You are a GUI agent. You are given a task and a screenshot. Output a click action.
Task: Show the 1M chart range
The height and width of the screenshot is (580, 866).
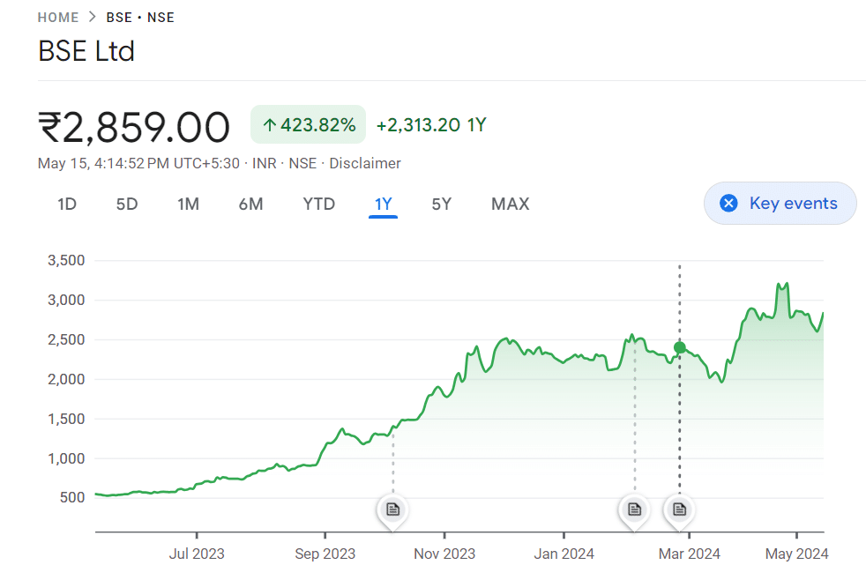point(188,204)
